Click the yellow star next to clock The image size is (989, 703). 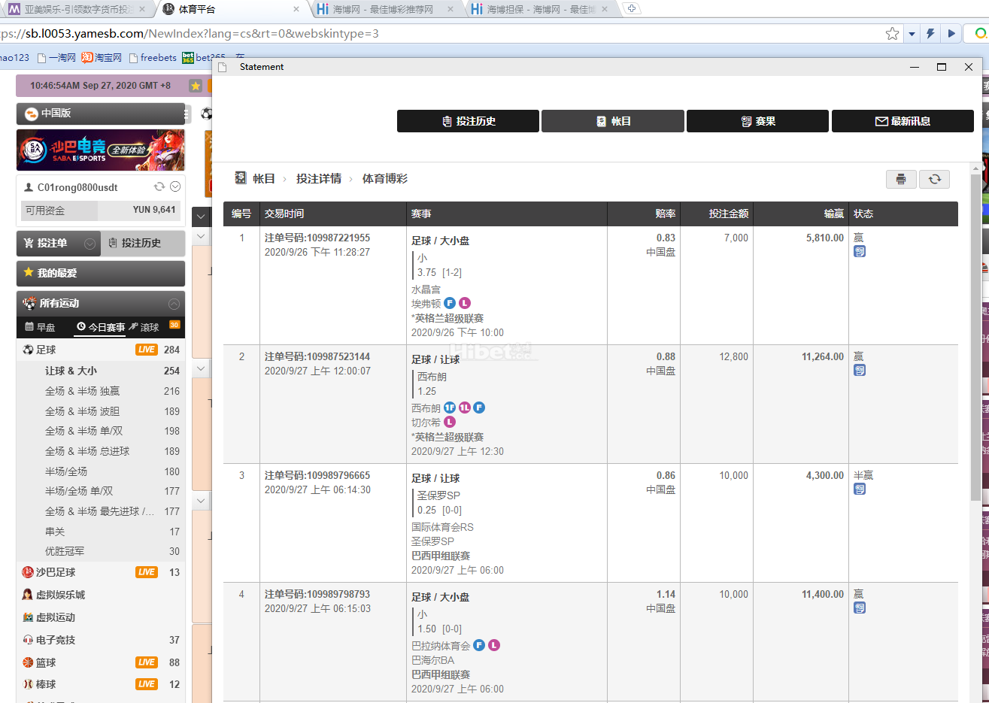click(196, 86)
